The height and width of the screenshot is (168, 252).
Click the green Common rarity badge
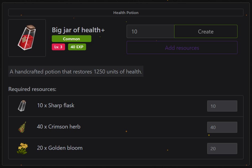(x=72, y=39)
